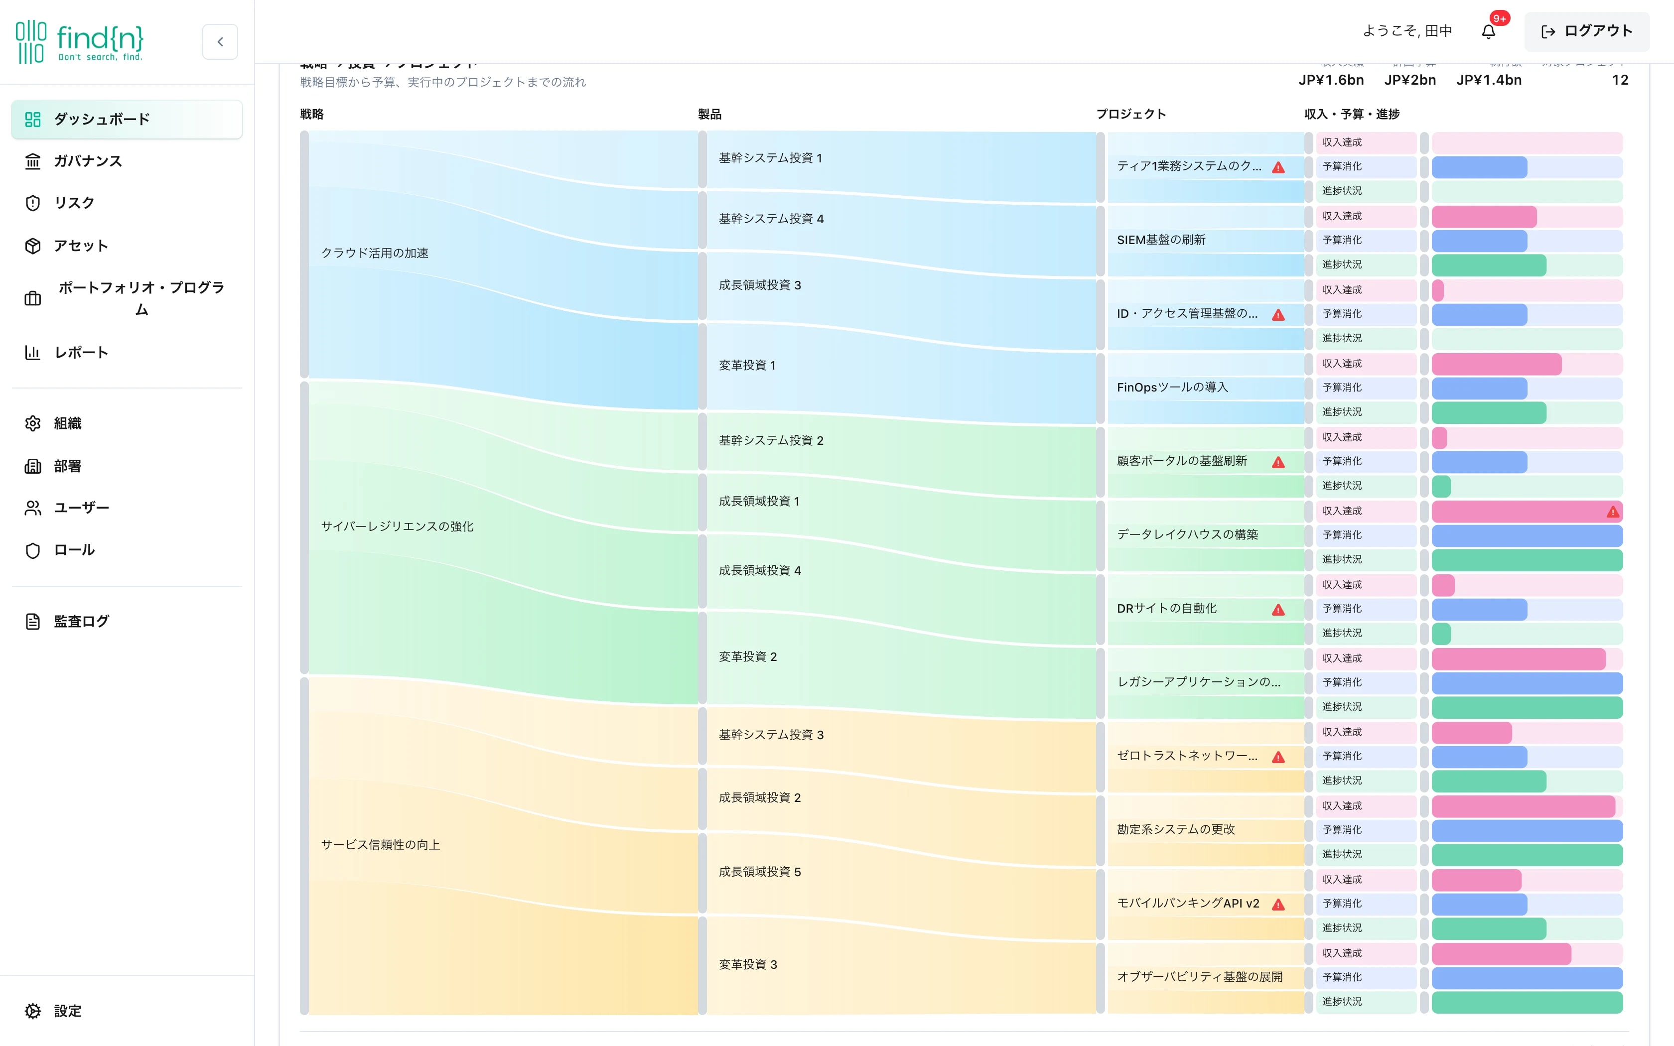Open ガバナンス in the sidebar

127,161
